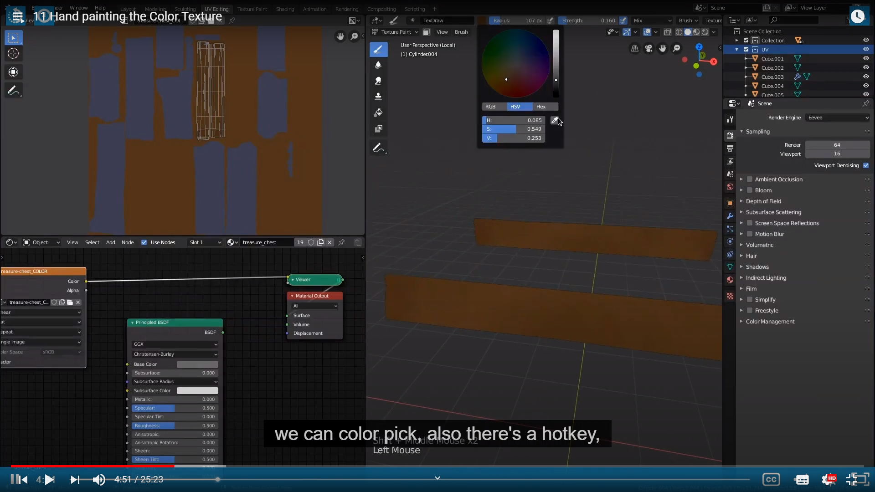Select the Soften brush tool
Viewport: 875px width, 492px height.
tap(378, 65)
